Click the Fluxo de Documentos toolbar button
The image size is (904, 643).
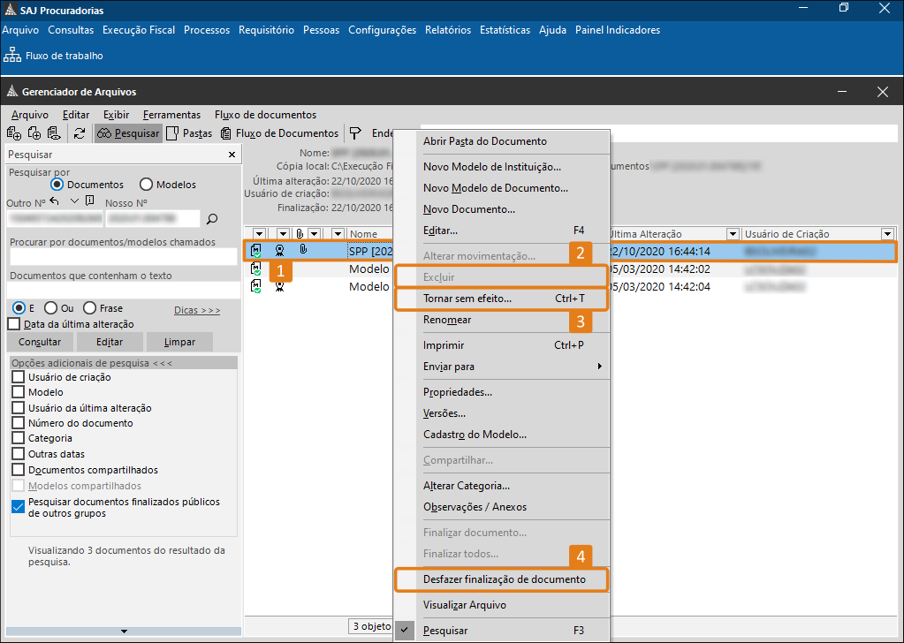click(279, 133)
